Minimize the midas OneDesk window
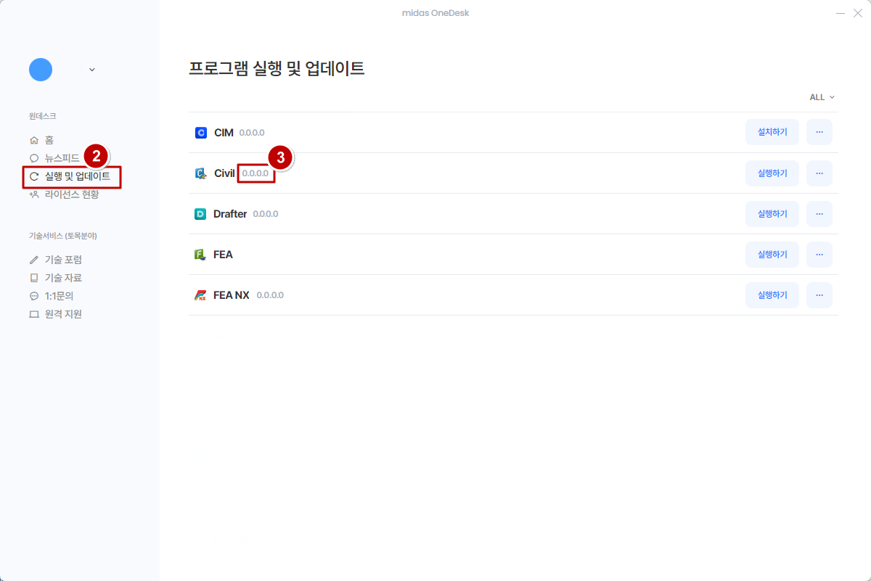This screenshot has height=581, width=871. [841, 13]
